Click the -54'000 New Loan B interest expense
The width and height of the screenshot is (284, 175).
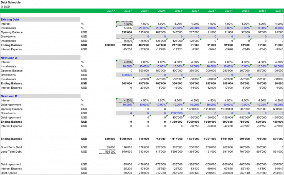tap(211, 126)
